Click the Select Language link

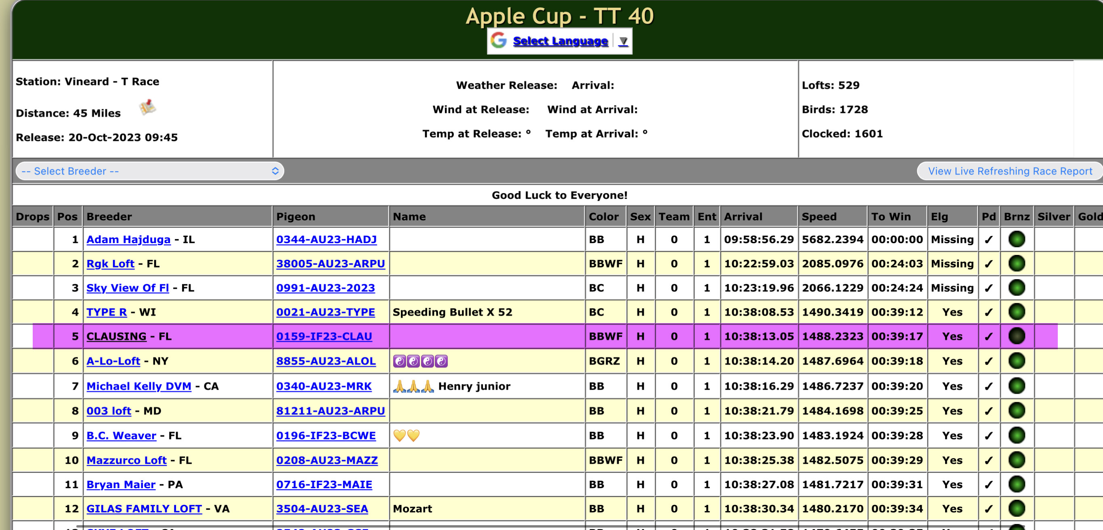click(560, 41)
